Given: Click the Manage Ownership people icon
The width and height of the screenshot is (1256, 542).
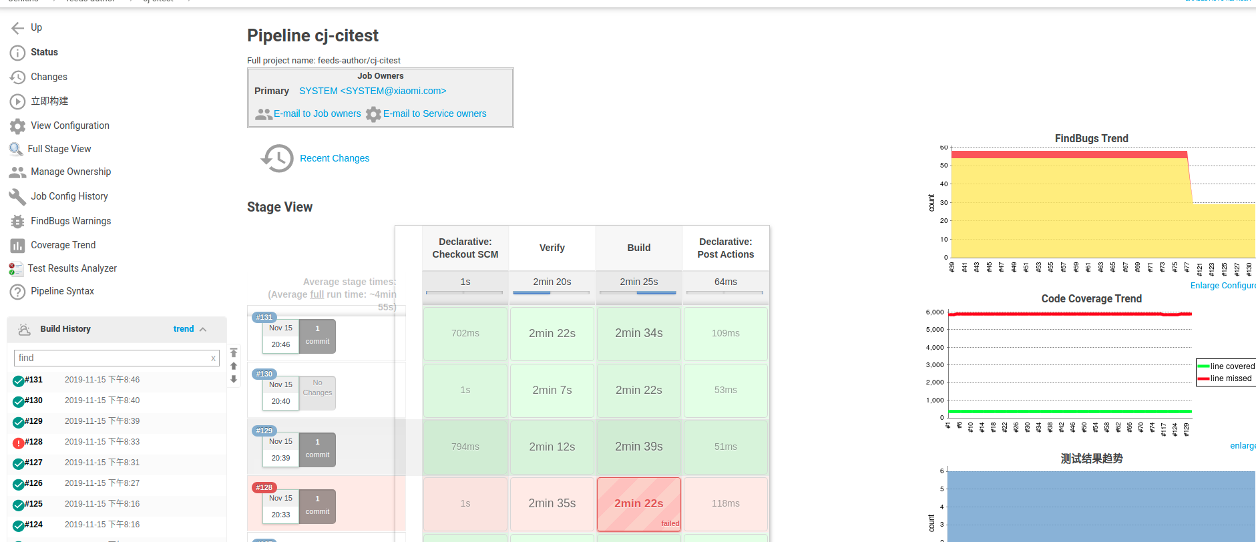Looking at the screenshot, I should [18, 172].
